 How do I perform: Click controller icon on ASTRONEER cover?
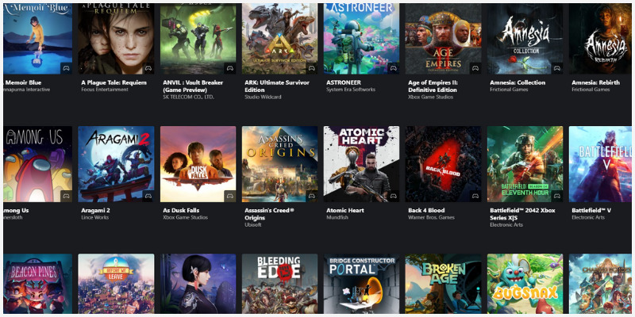tap(394, 68)
